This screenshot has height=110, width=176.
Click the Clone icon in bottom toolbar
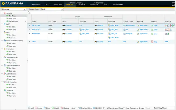(45, 108)
